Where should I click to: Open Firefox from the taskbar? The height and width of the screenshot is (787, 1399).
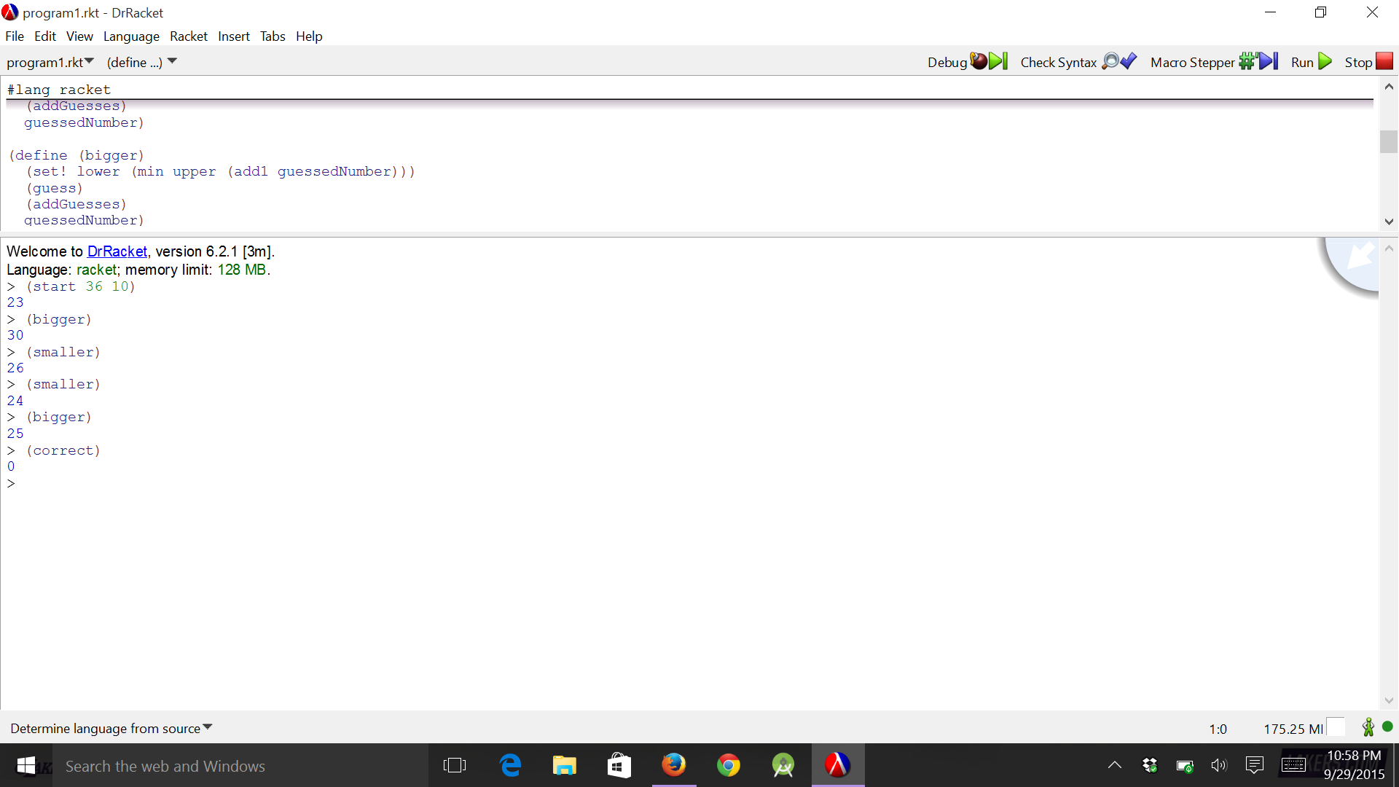tap(673, 765)
